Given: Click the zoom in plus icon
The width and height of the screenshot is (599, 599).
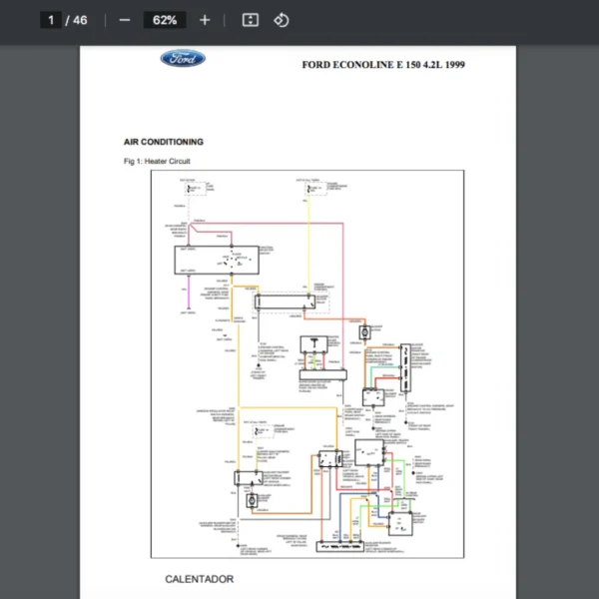Looking at the screenshot, I should pyautogui.click(x=205, y=20).
